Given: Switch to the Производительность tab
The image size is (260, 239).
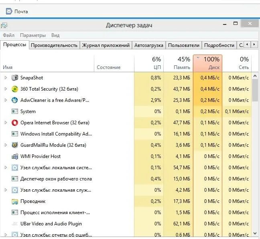Looking at the screenshot, I should pos(54,45).
